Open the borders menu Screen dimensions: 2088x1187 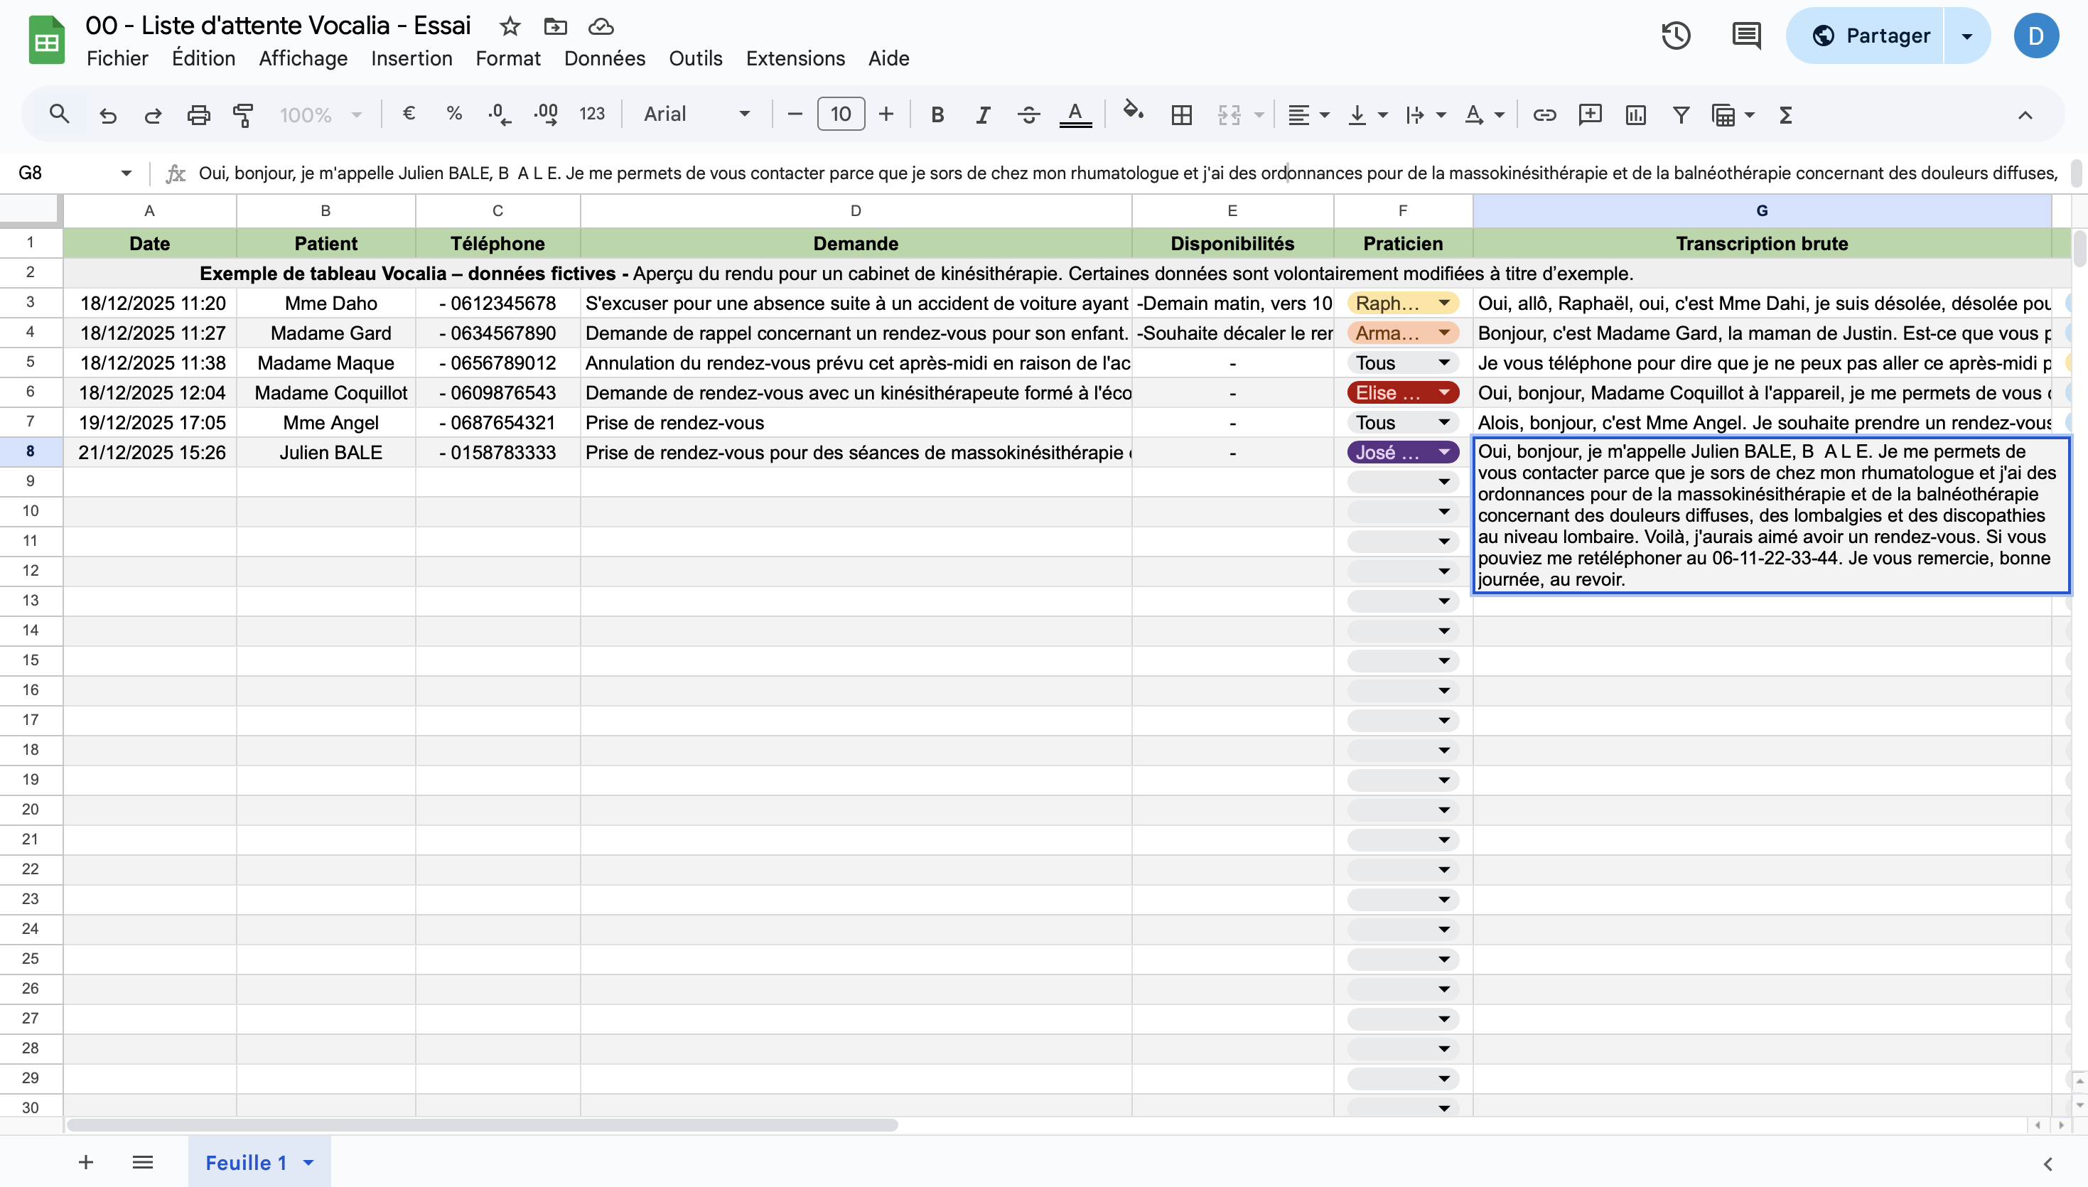(1181, 115)
